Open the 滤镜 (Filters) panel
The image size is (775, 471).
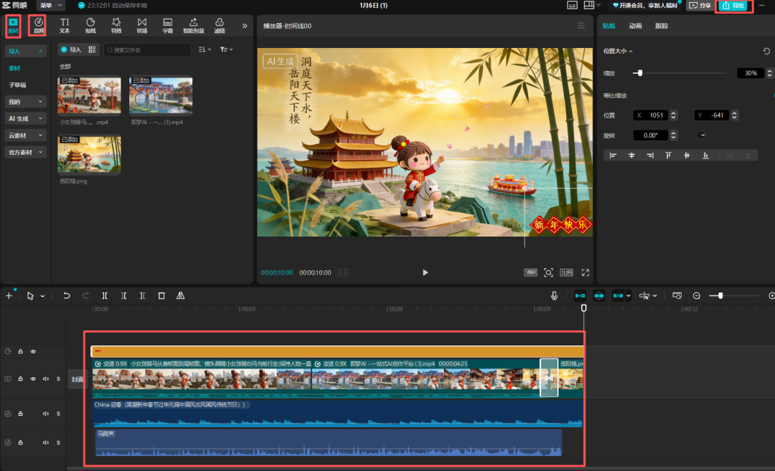220,26
